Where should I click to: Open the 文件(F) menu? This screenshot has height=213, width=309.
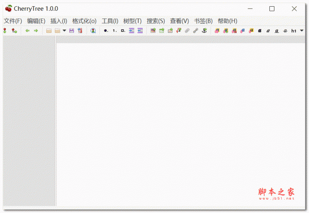pos(13,21)
